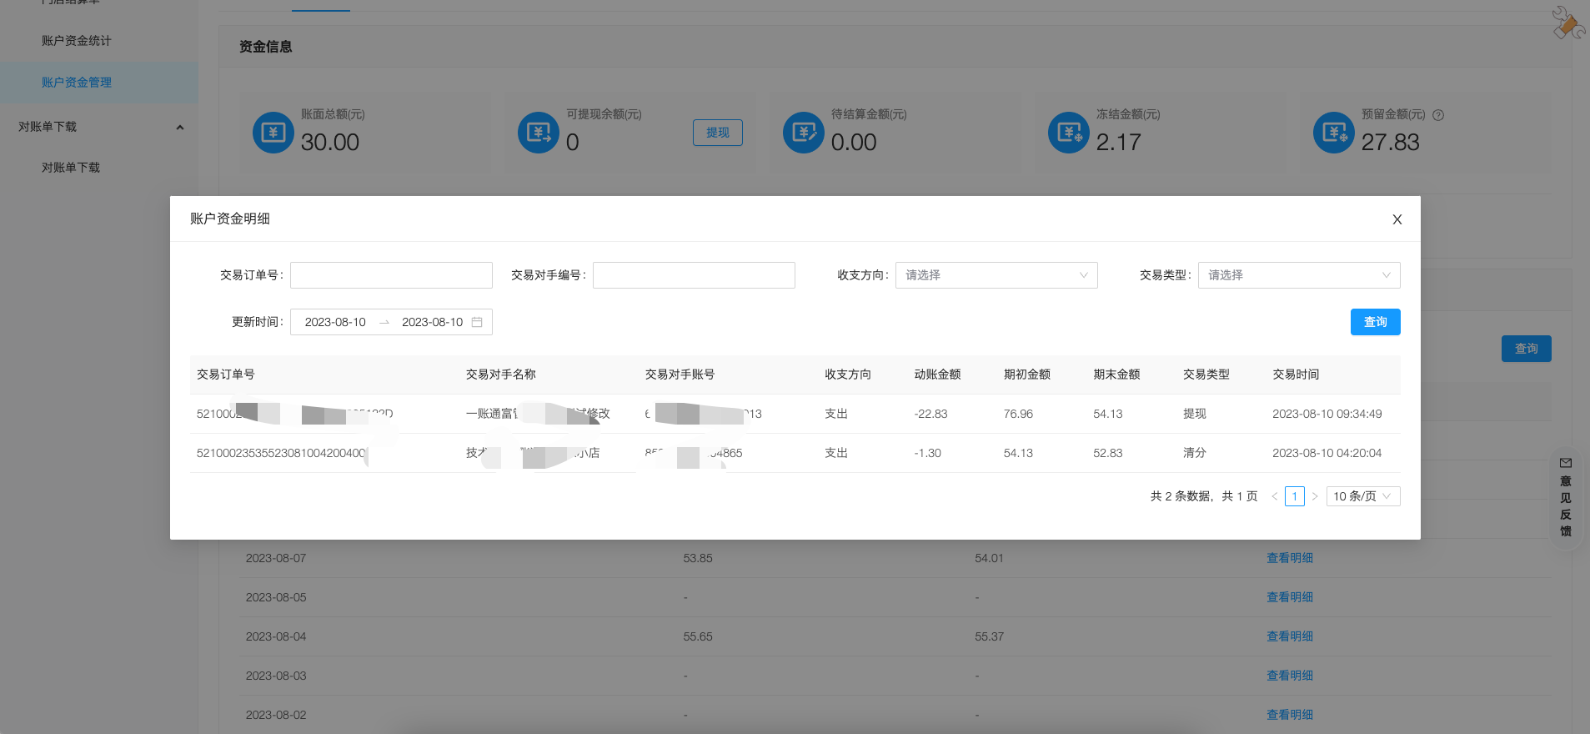Click the 提现 withdraw button
1590x734 pixels.
tap(718, 133)
